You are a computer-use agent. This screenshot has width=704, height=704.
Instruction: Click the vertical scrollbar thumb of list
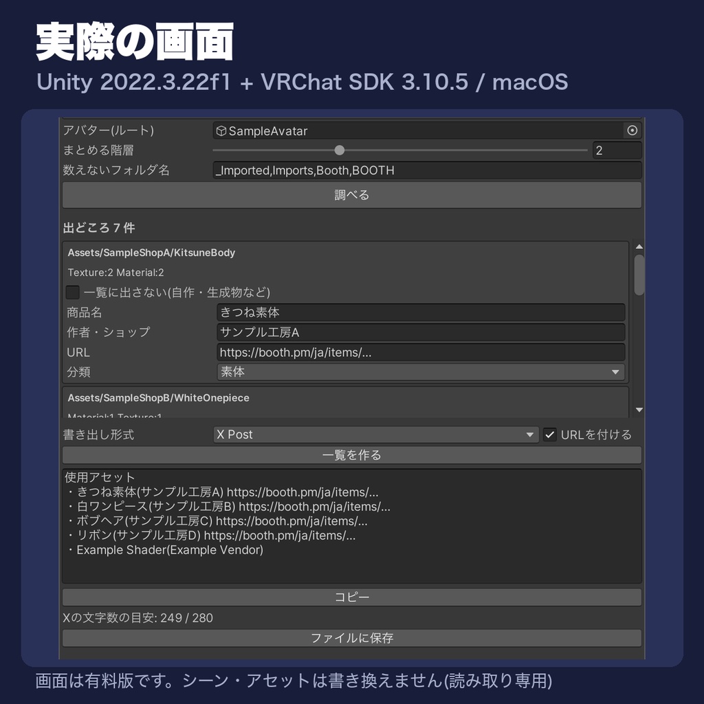[639, 275]
